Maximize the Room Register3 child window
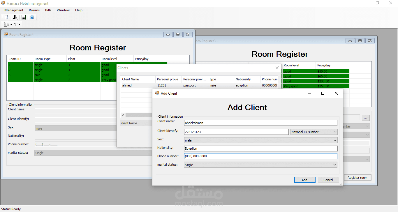Image resolution: width=398 pixels, height=212 pixels. (x=360, y=41)
